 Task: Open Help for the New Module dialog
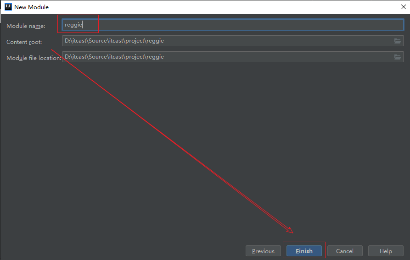click(x=385, y=251)
